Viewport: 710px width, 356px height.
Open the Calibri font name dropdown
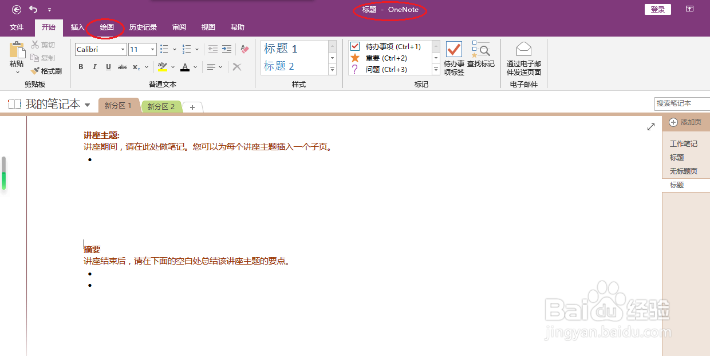(123, 50)
